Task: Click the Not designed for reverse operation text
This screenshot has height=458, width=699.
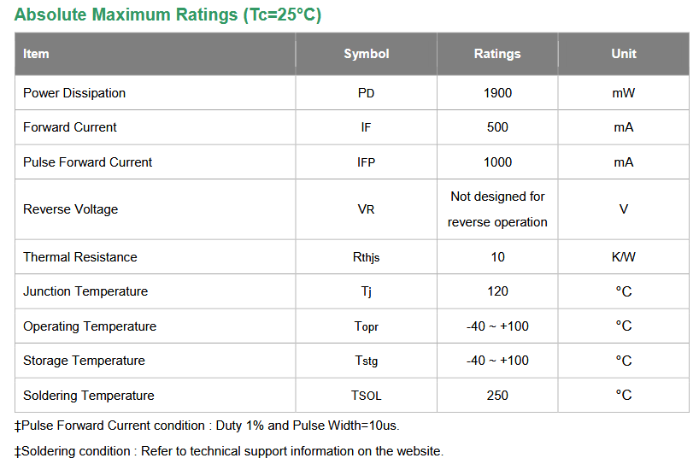Action: [497, 209]
